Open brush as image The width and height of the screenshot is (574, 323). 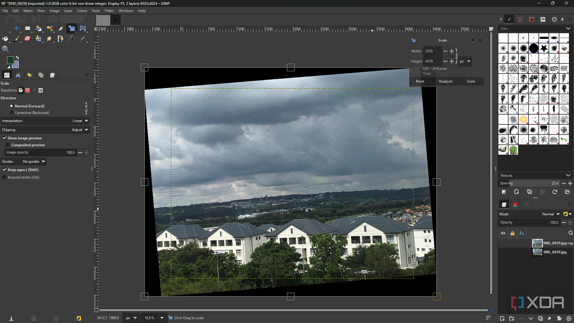click(x=567, y=192)
